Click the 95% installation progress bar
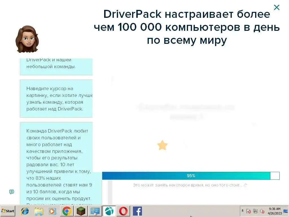This screenshot has height=217, width=289. point(191,176)
